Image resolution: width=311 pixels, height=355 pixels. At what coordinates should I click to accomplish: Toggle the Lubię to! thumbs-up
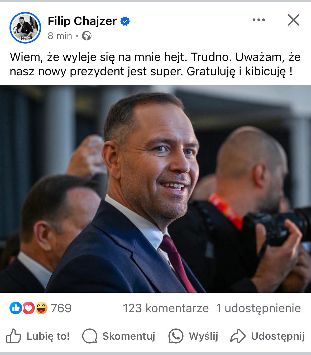[x=38, y=336]
